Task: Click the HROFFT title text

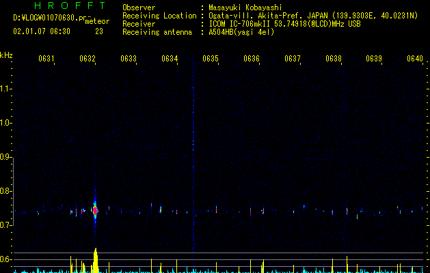Action: coord(70,5)
